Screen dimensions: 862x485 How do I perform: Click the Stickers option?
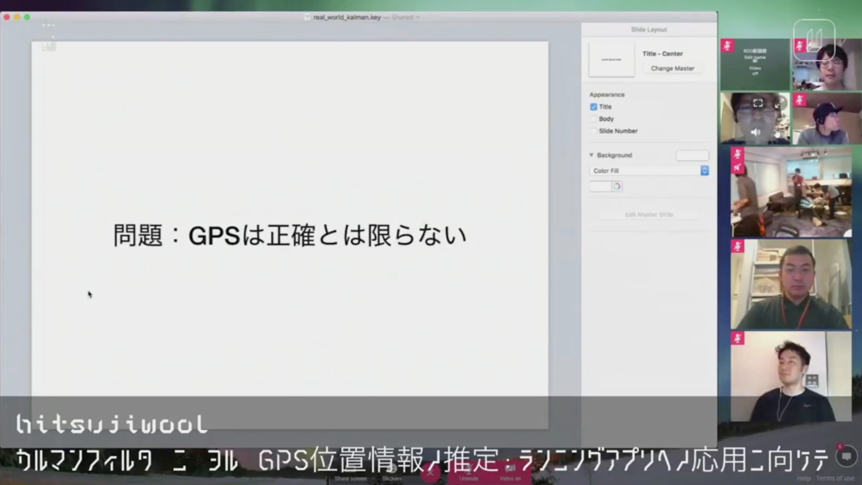click(x=392, y=474)
